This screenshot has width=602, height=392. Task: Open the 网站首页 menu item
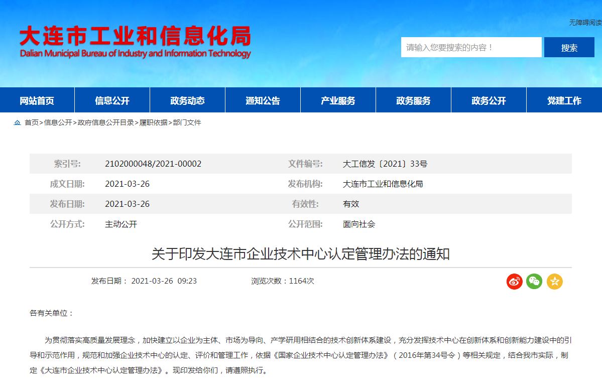(37, 100)
